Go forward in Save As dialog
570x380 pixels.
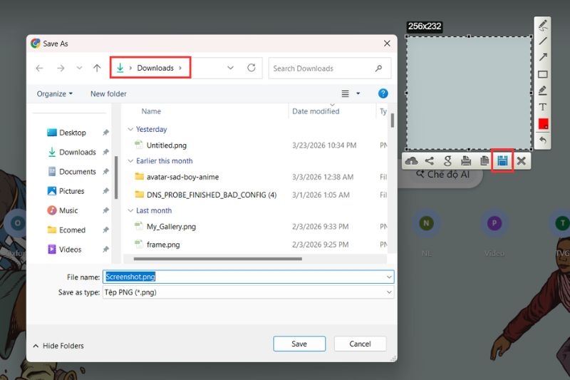pyautogui.click(x=61, y=68)
